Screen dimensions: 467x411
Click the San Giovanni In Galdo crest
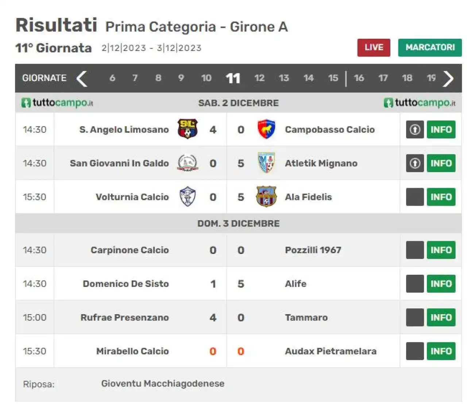pos(188,163)
